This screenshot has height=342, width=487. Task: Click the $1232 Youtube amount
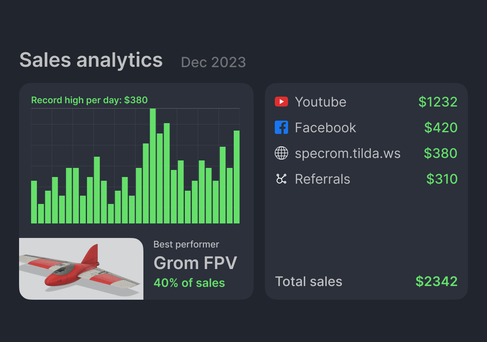(438, 102)
